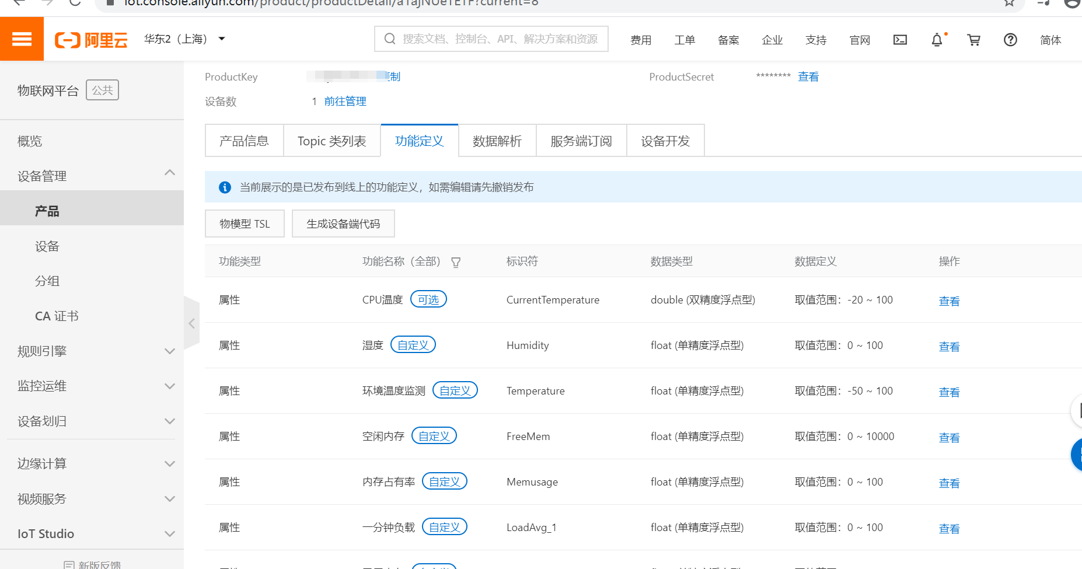The width and height of the screenshot is (1082, 569).
Task: Open the shopping cart icon
Action: pyautogui.click(x=973, y=40)
